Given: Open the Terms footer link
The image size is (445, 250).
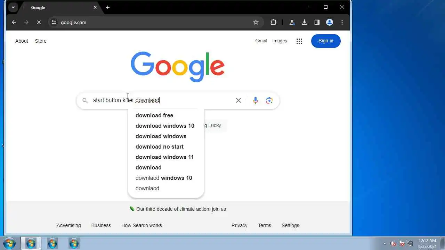Looking at the screenshot, I should click(265, 225).
